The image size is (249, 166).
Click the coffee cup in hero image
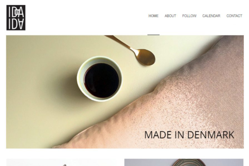100,79
